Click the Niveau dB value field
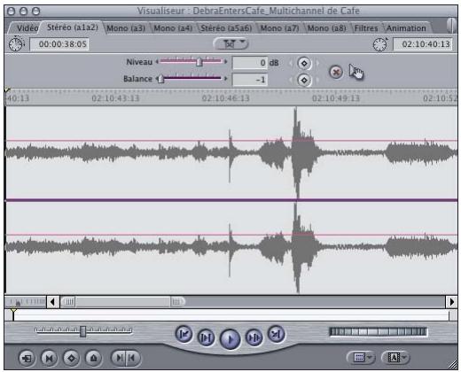 coord(250,63)
